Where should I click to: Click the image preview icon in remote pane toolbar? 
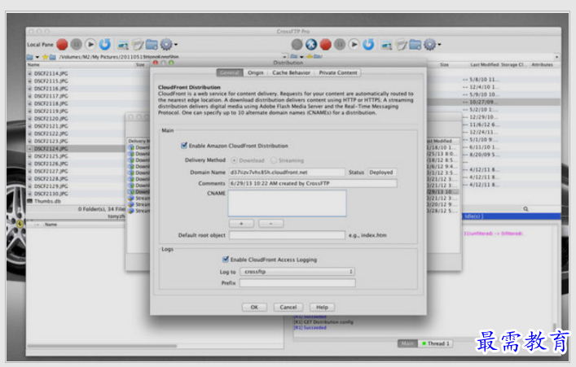coord(386,45)
